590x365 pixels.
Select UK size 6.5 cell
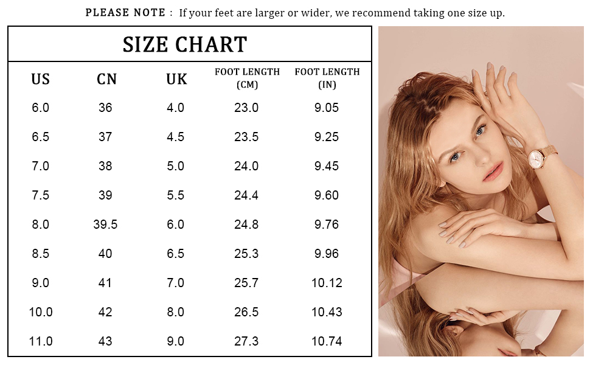pyautogui.click(x=175, y=254)
